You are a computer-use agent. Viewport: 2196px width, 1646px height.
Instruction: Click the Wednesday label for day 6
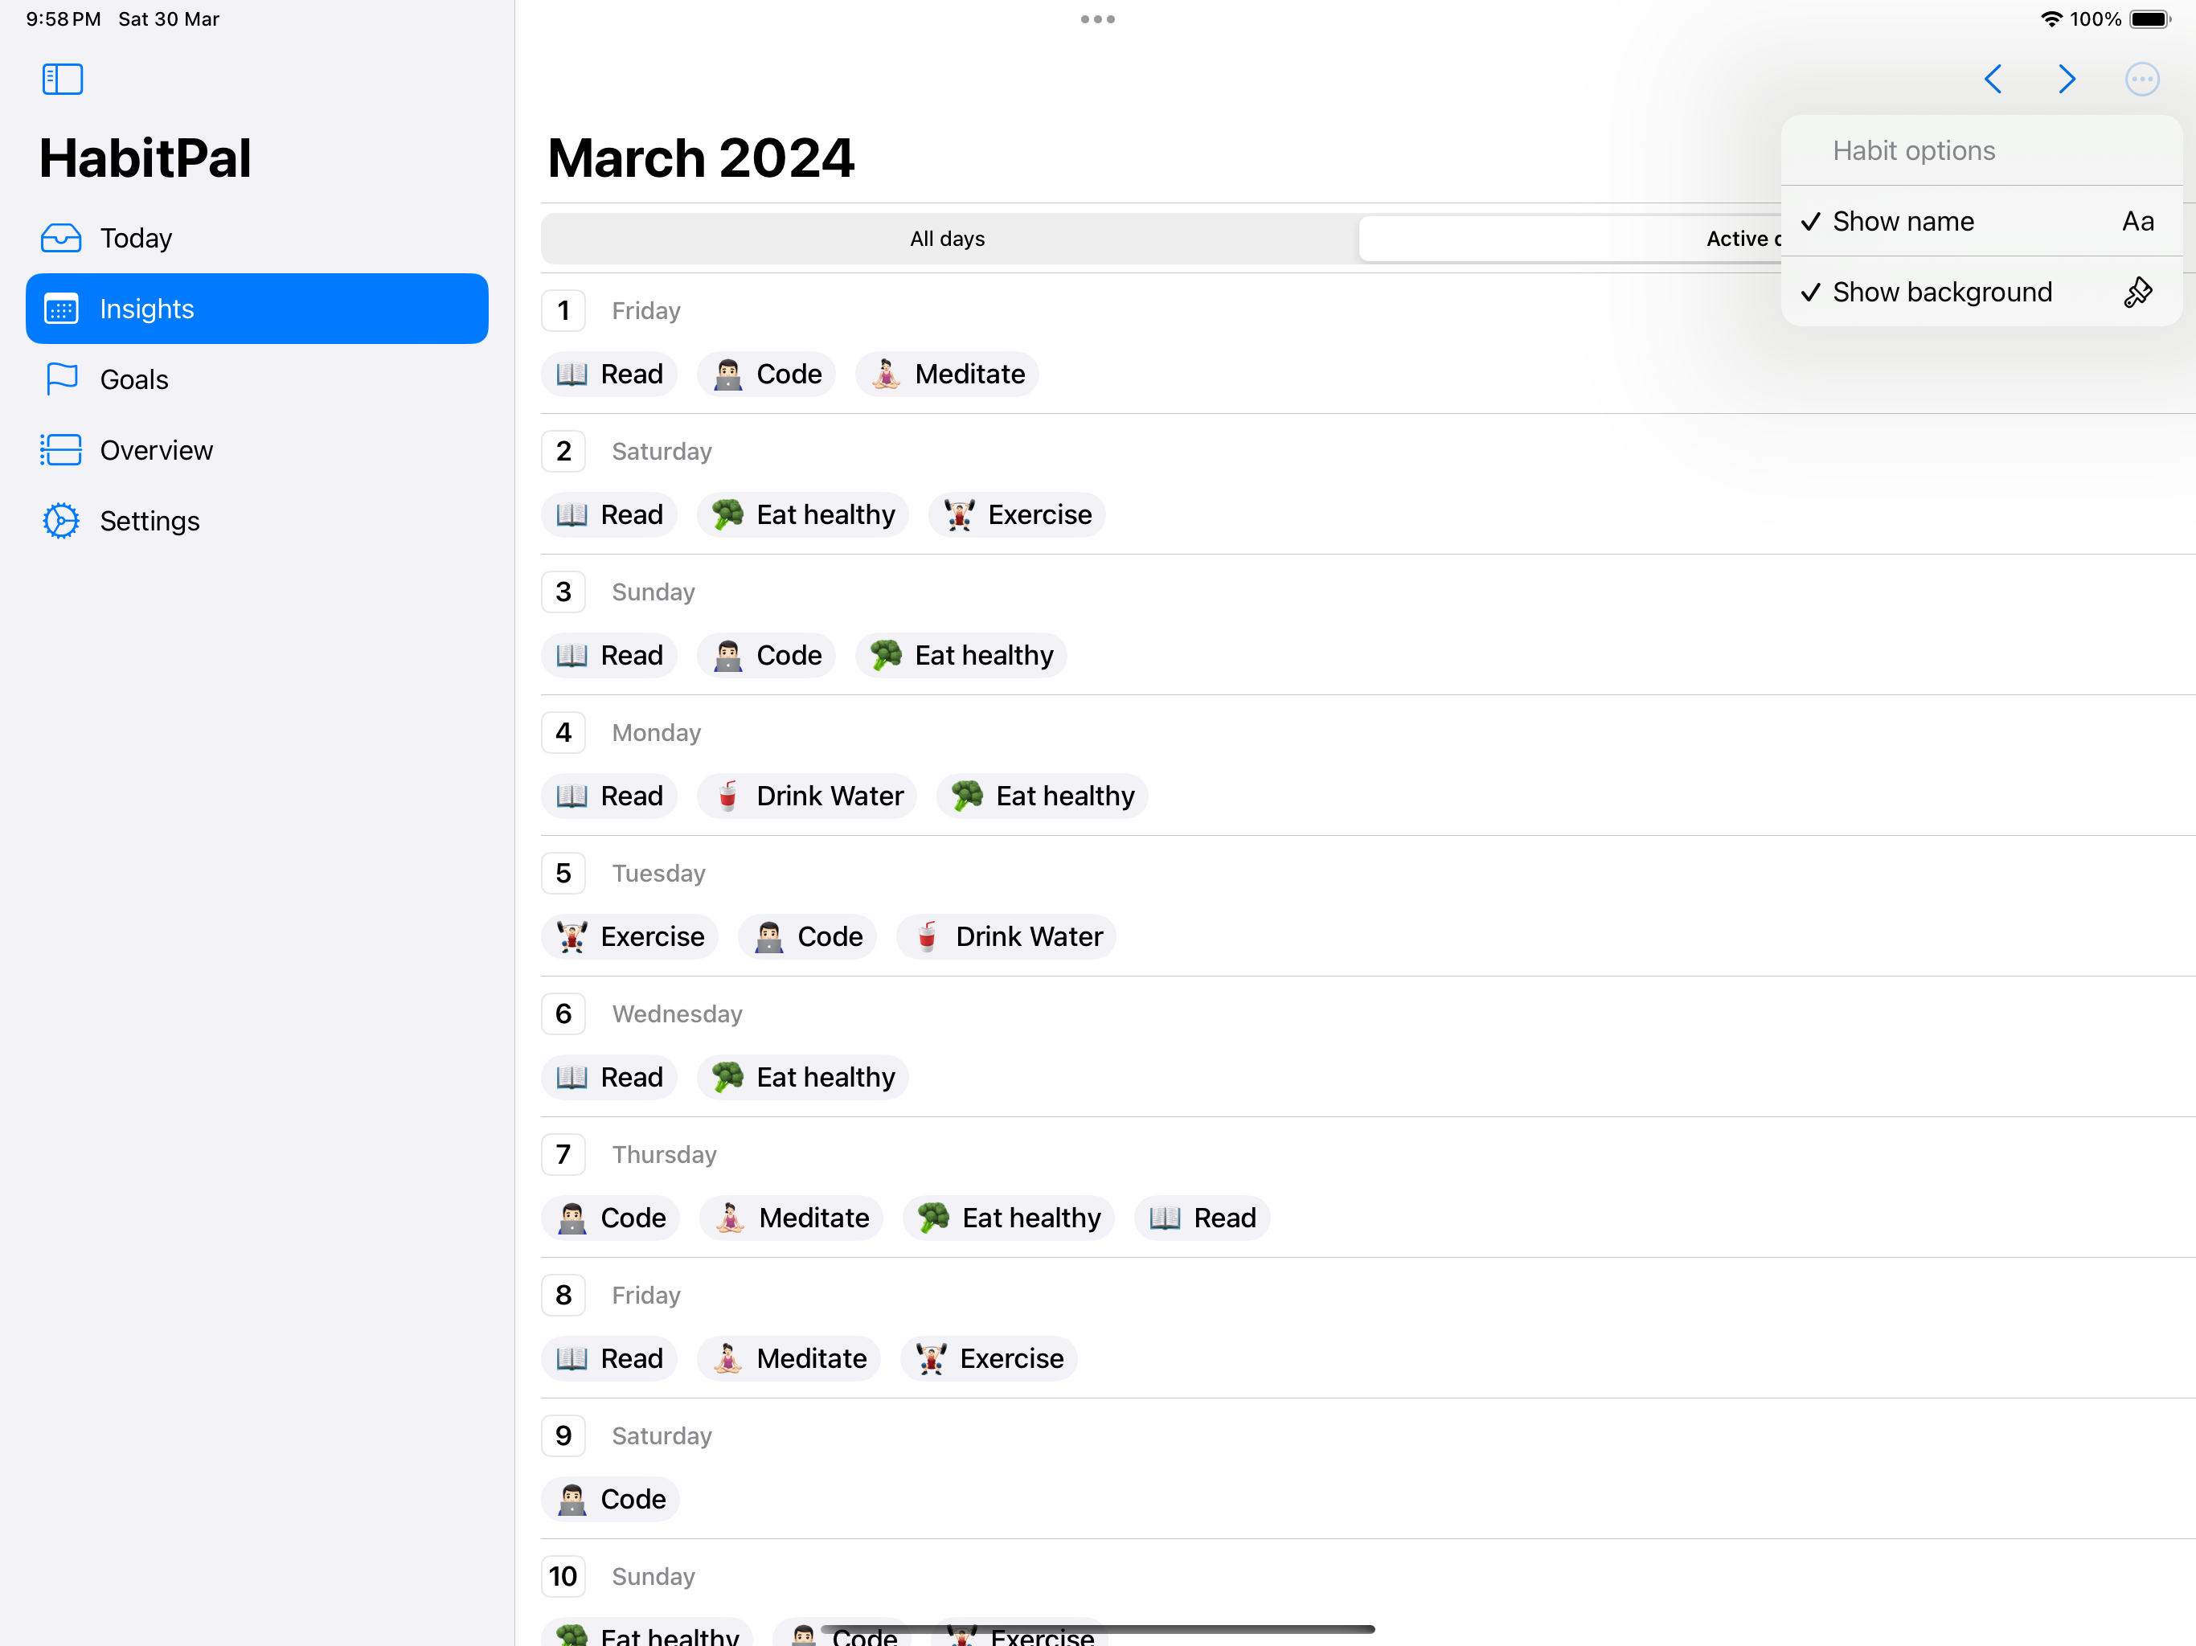tap(677, 1014)
